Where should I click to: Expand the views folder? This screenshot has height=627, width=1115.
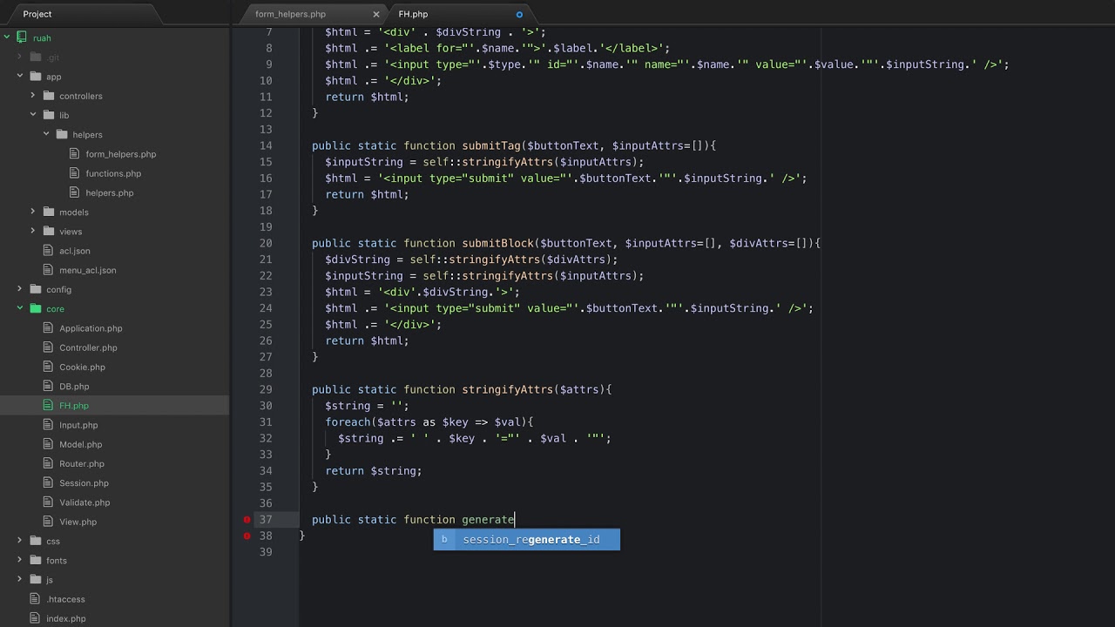tap(33, 231)
